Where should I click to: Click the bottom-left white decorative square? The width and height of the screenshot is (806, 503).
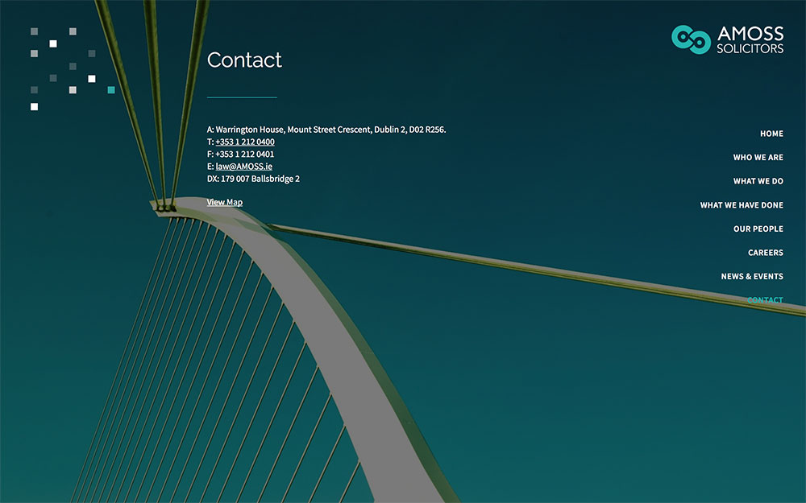[33, 105]
